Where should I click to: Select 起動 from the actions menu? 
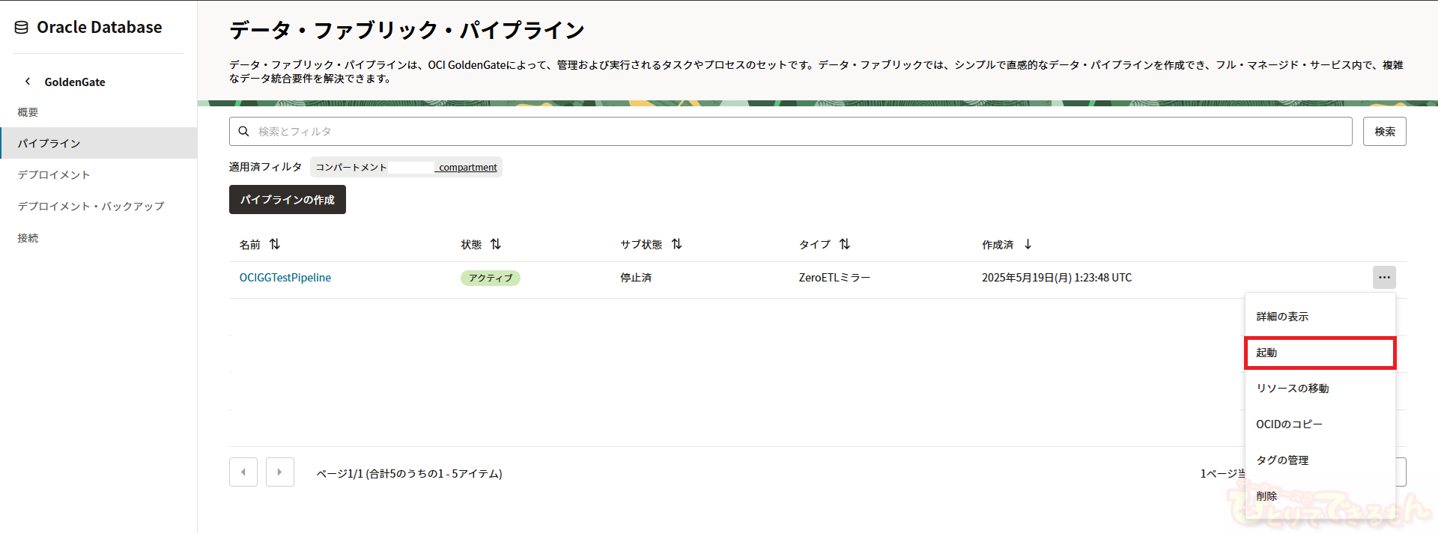[1320, 353]
